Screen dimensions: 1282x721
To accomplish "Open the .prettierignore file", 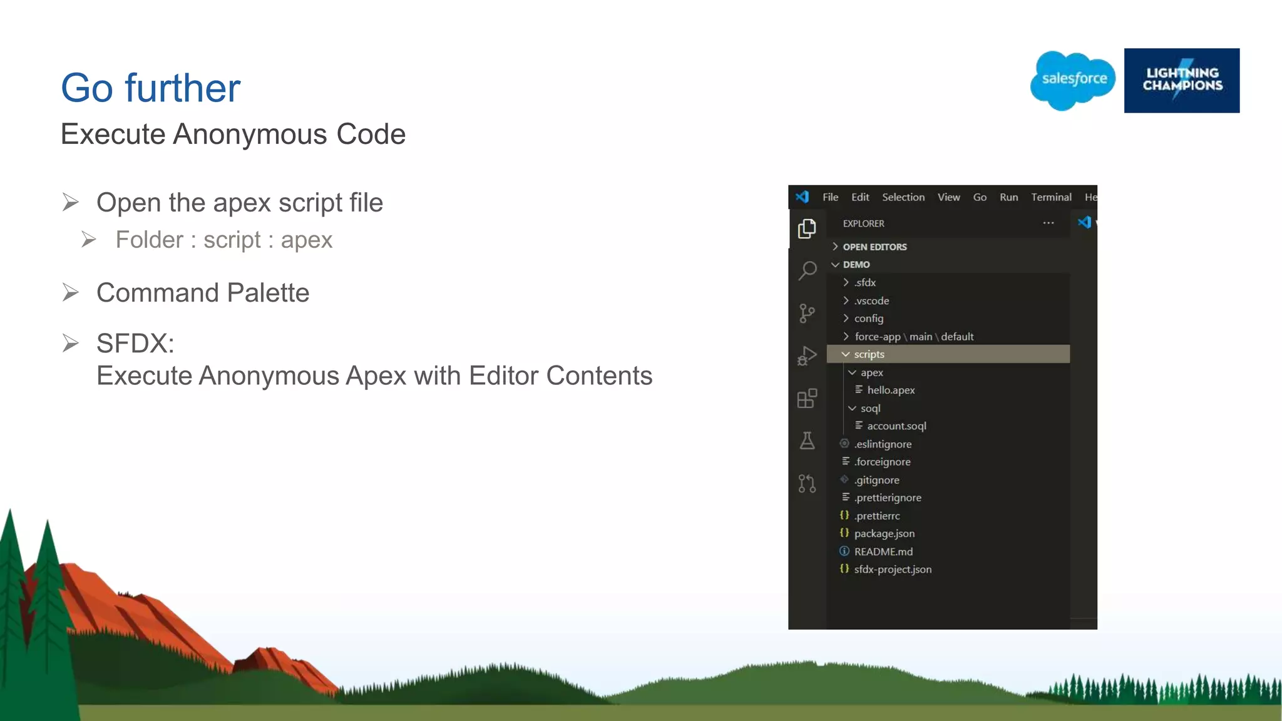I will coord(948,497).
